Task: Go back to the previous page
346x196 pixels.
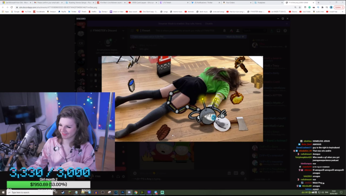Action: pos(3,7)
